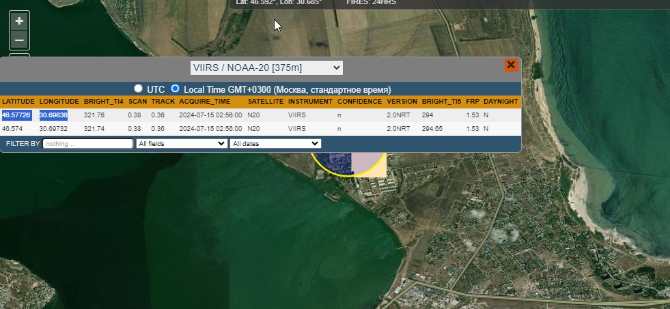Sort by the BRIGHT_TI4 column header
Screen dimensions: 670x309
click(103, 102)
